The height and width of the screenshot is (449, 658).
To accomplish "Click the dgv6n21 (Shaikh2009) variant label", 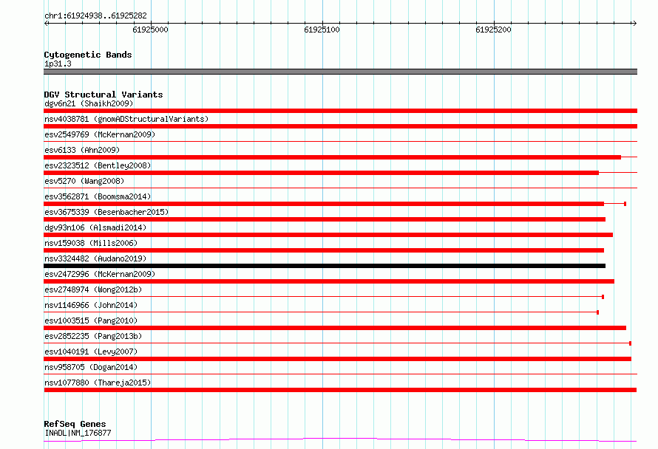I will (89, 103).
